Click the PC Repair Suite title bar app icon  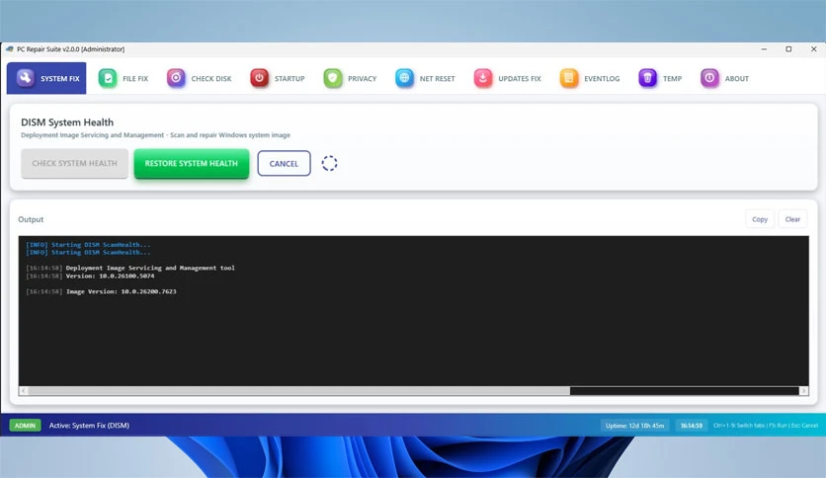(10, 49)
